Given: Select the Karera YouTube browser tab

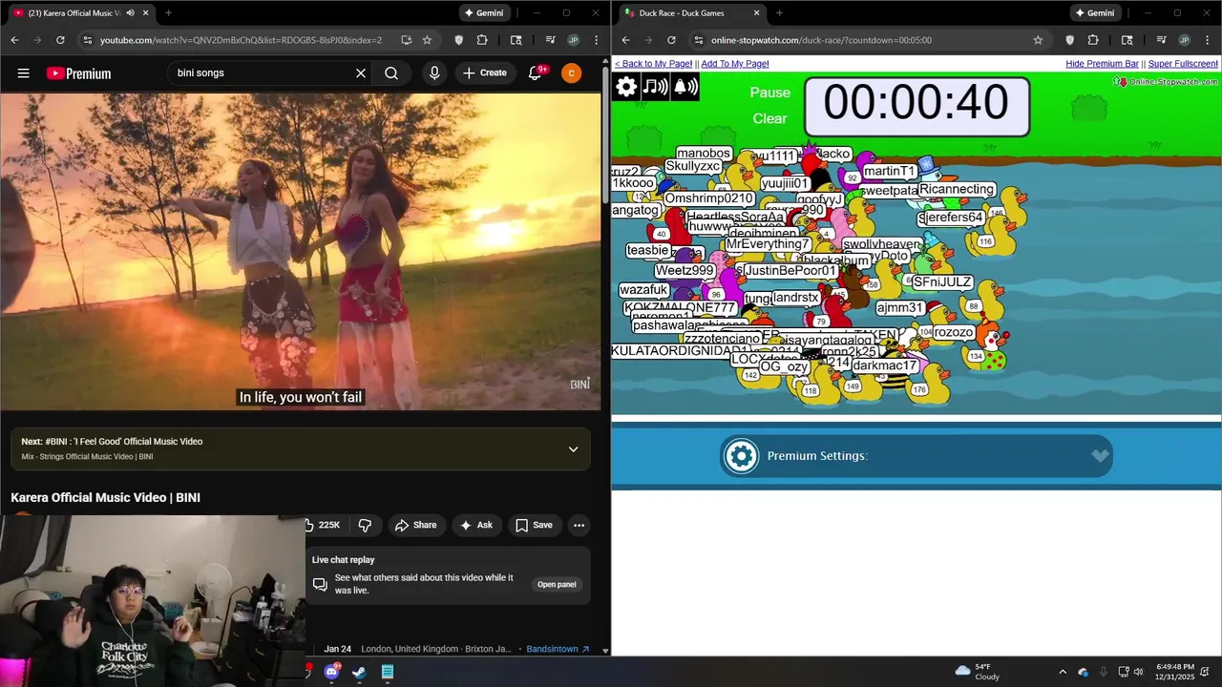Looking at the screenshot, I should pos(81,13).
